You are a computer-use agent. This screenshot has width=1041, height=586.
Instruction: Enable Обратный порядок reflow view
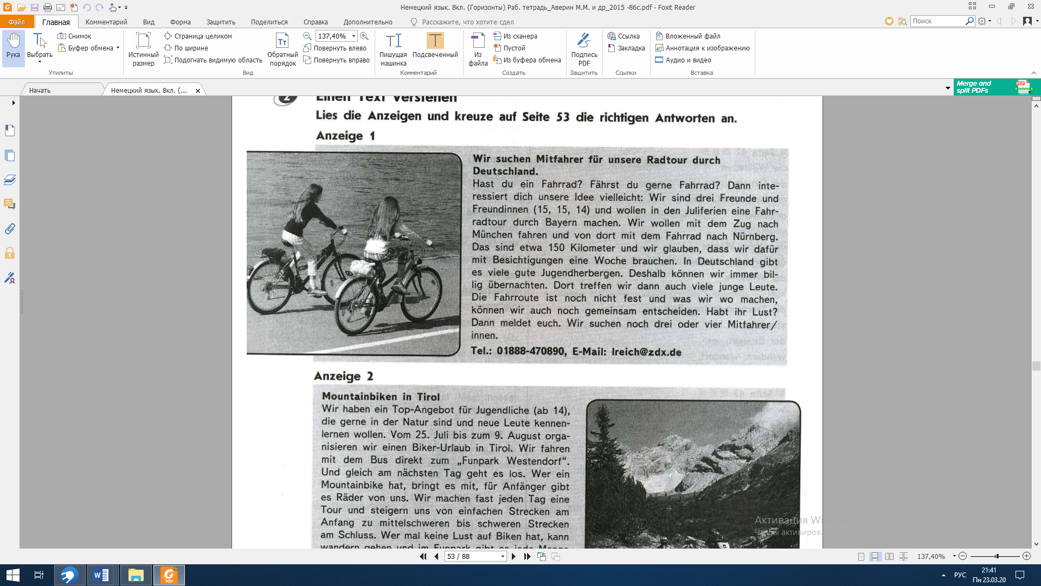point(282,49)
